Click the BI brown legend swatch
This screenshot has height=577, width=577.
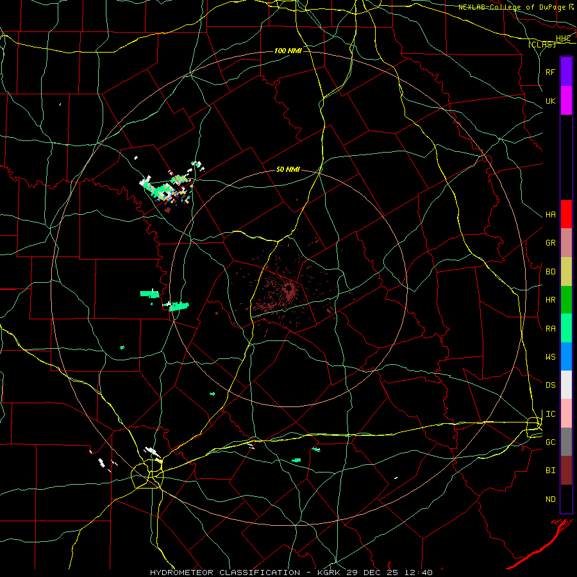(566, 471)
